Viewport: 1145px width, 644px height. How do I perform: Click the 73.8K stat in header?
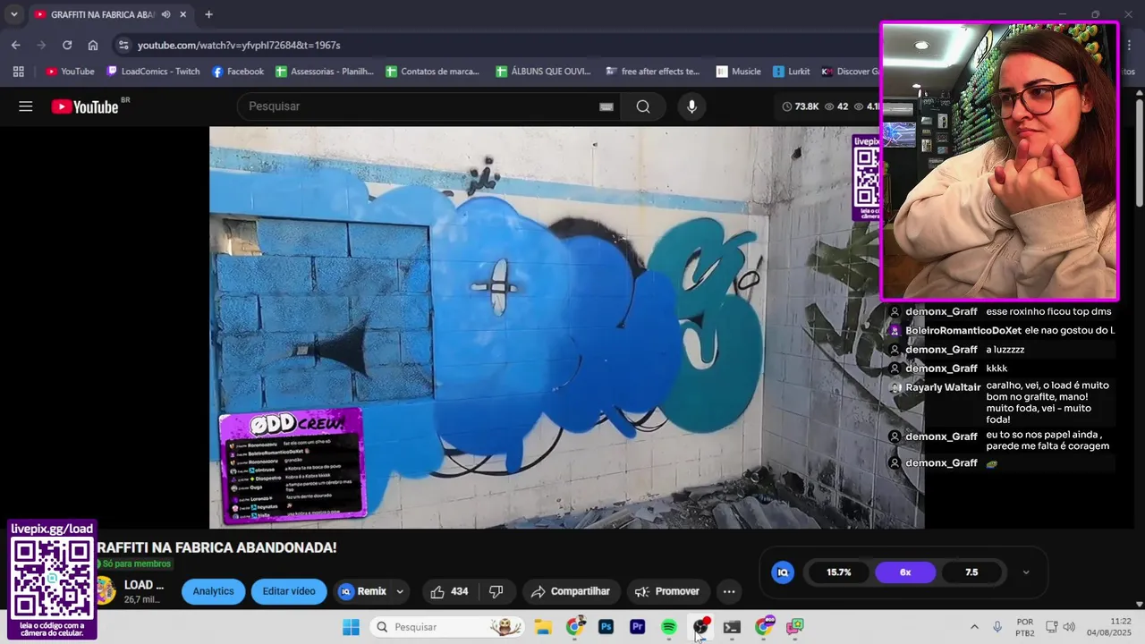801,106
